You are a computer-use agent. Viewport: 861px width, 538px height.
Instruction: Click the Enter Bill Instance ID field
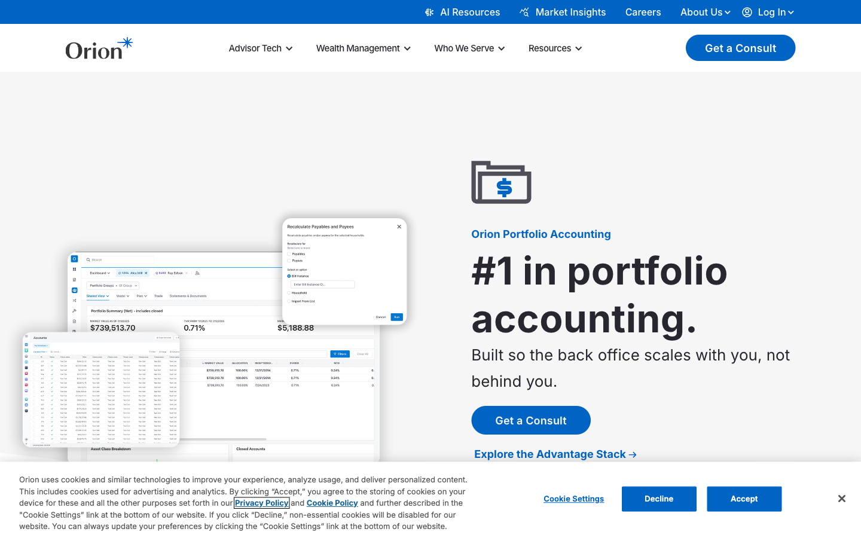pyautogui.click(x=322, y=285)
